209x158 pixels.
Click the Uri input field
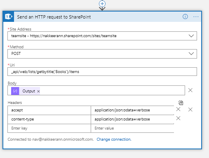pos(102,72)
